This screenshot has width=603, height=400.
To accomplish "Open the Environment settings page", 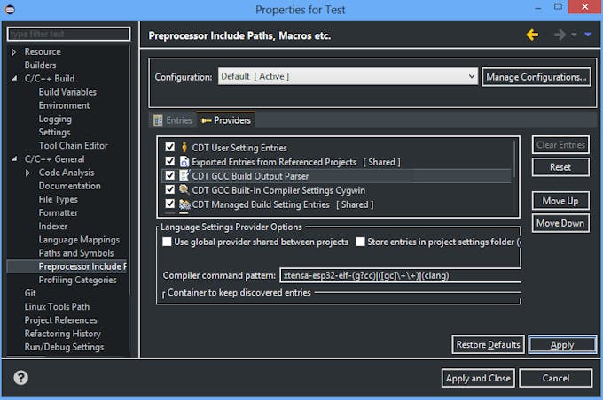I will coord(64,105).
